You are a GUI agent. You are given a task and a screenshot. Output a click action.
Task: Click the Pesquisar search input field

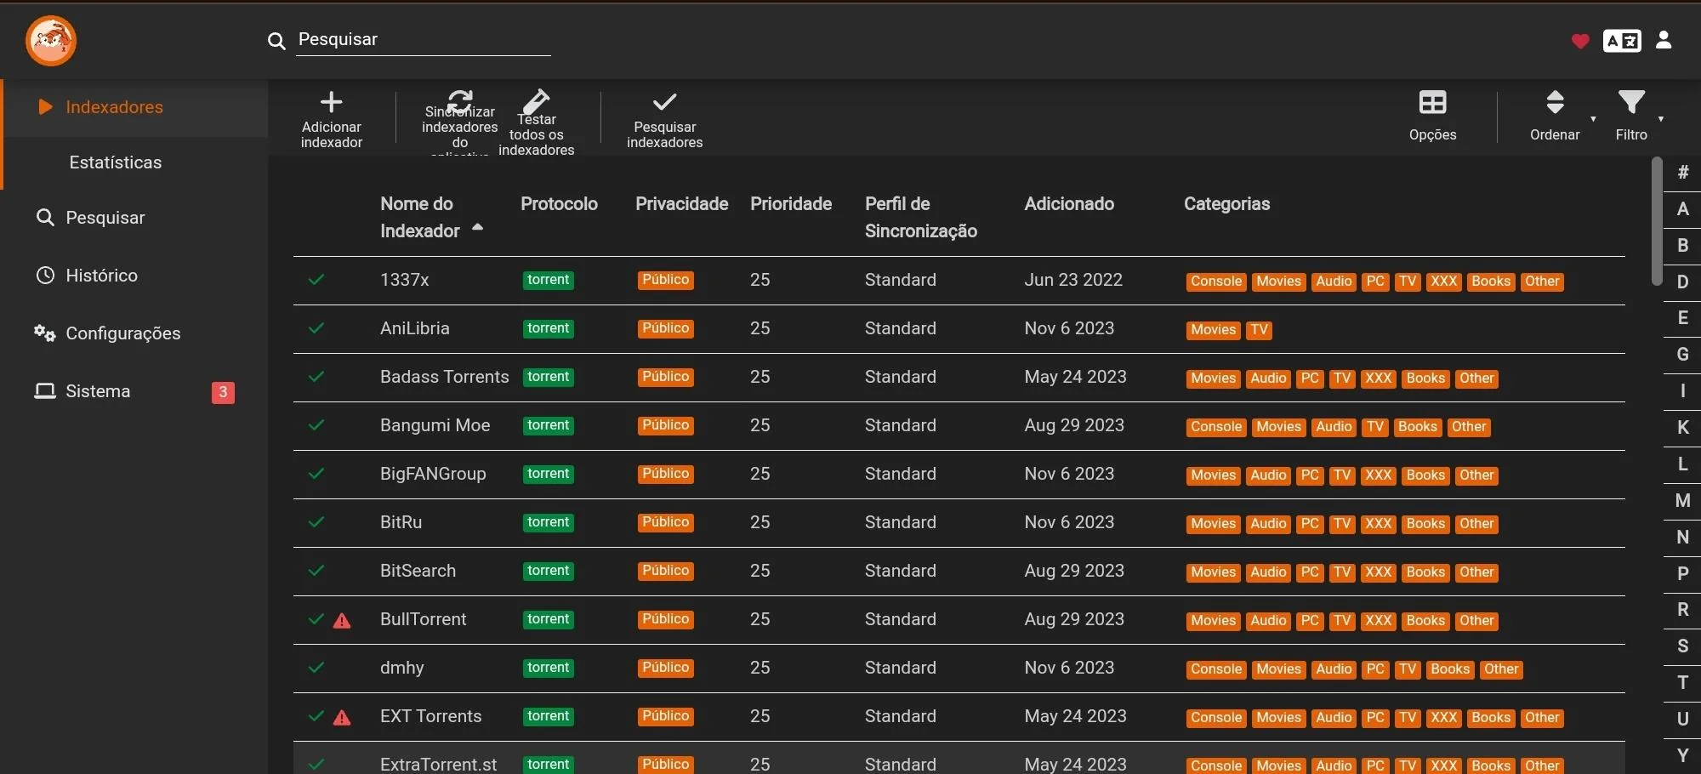423,40
